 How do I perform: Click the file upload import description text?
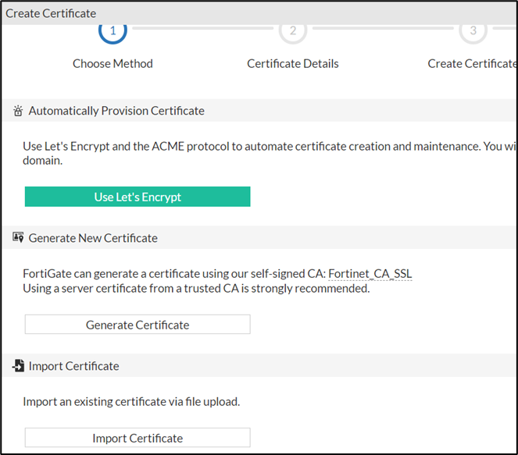(x=131, y=402)
